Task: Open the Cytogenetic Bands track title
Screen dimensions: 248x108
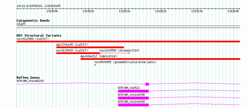Action: click(x=33, y=20)
